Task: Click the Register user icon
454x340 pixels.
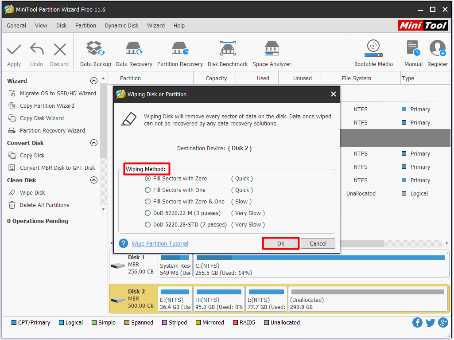Action: tap(438, 48)
